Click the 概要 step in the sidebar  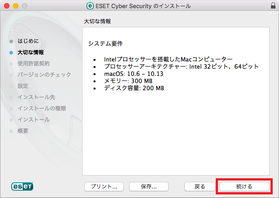pos(23,131)
